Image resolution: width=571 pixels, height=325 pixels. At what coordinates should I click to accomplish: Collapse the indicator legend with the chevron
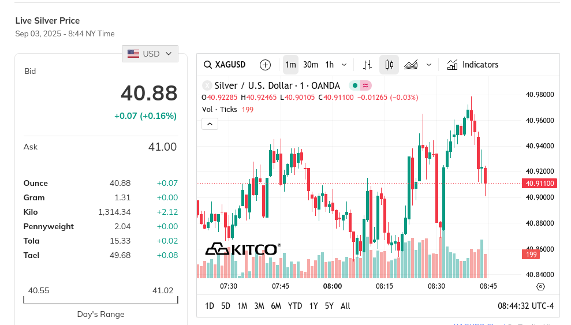click(210, 124)
